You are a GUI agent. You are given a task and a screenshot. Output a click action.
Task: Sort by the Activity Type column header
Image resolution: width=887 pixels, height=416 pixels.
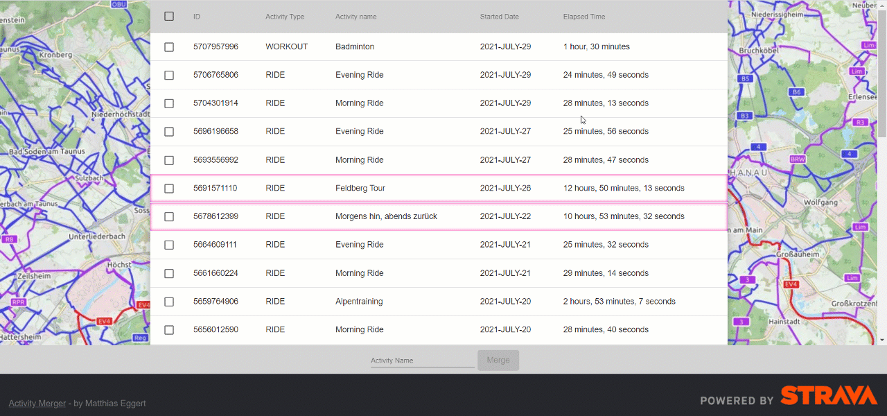tap(284, 17)
